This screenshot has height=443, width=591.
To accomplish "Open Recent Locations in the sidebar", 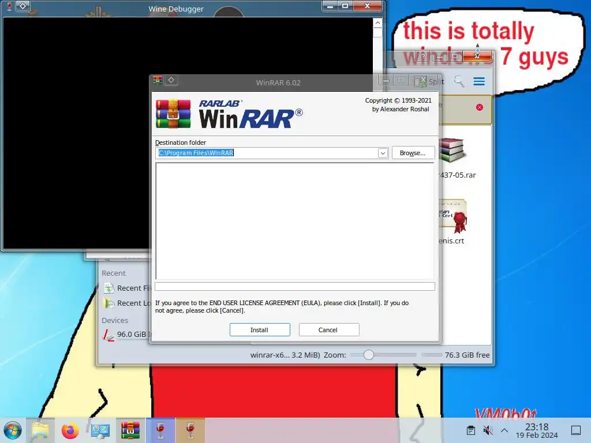I will (126, 303).
